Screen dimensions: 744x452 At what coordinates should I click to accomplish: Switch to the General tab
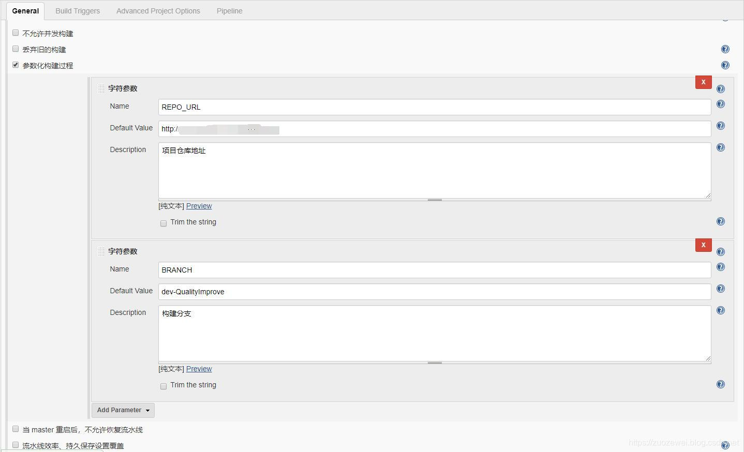pos(25,11)
